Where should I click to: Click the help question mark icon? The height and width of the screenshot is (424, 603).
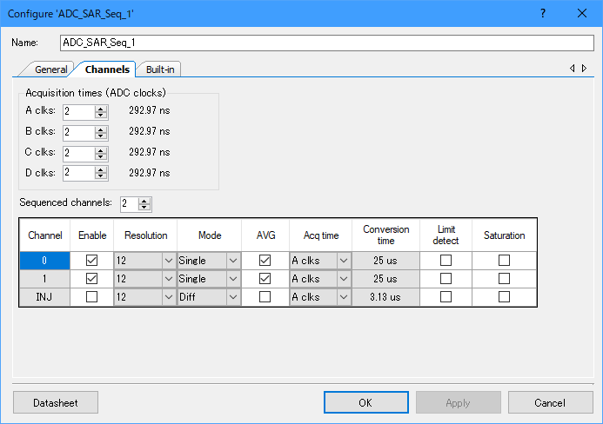point(543,14)
